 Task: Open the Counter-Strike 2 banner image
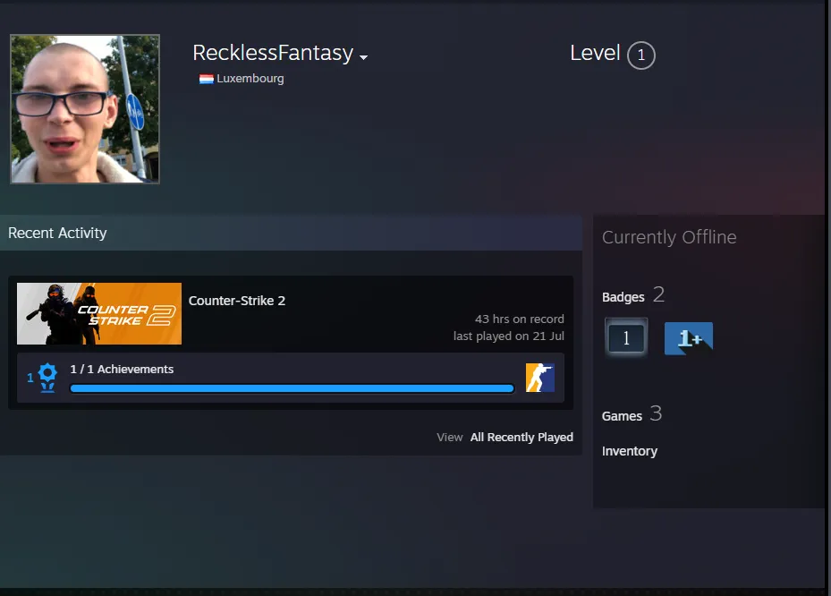99,313
